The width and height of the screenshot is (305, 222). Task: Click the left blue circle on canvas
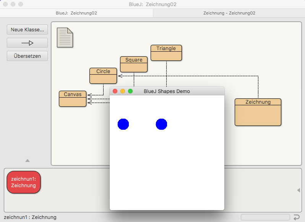click(x=123, y=124)
